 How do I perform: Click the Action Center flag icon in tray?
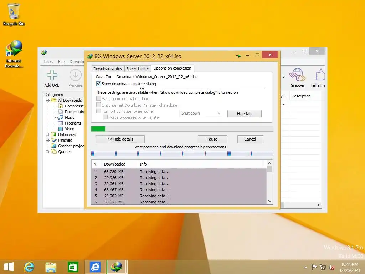coord(314,267)
